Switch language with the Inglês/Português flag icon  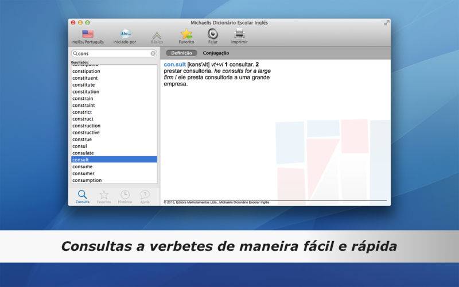[x=88, y=34]
